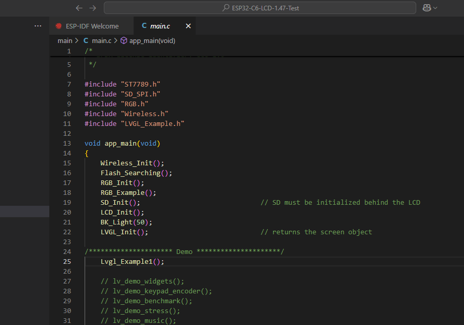Open the ESP32-C6-LCD-1.47-Test command search box
The image size is (464, 325).
(x=260, y=8)
